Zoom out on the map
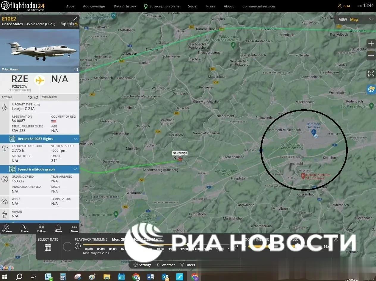This screenshot has width=376, height=281. click(371, 55)
